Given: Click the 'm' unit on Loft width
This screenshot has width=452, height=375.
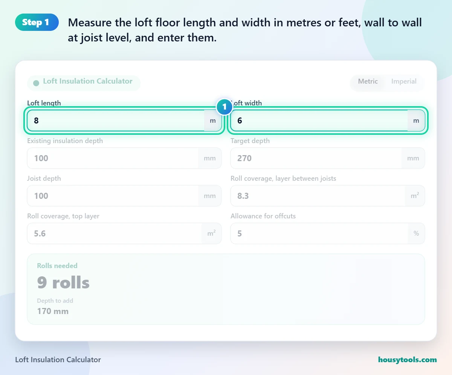Looking at the screenshot, I should [416, 120].
